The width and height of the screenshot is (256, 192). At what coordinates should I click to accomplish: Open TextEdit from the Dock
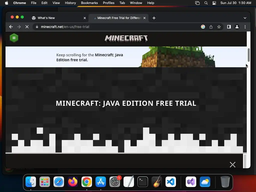point(129,182)
